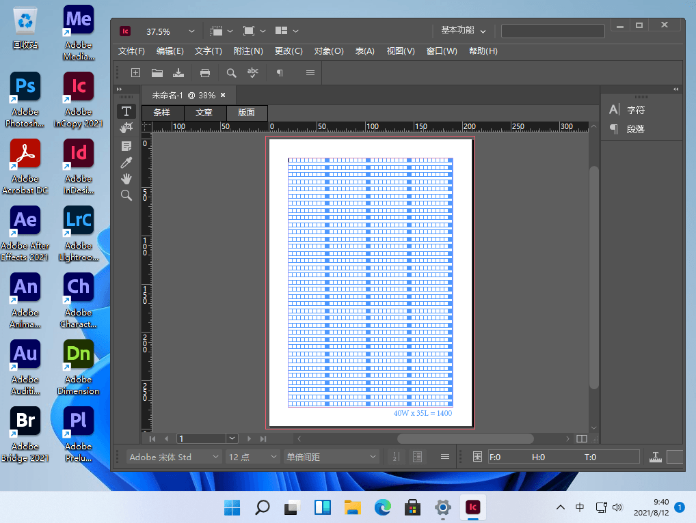The height and width of the screenshot is (523, 696).
Task: Open the Adobe 宋体 Std font dropdown
Action: point(174,457)
